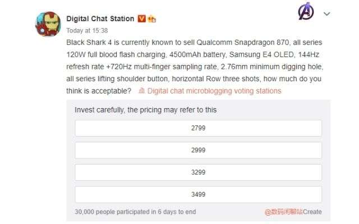The height and width of the screenshot is (224, 359).
Task: Pick the 3499 poll option
Action: [198, 194]
